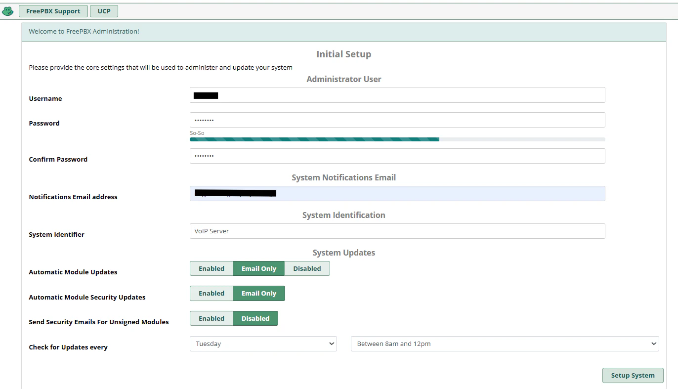The width and height of the screenshot is (678, 389).
Task: Edit the System Identifier field
Action: pyautogui.click(x=397, y=231)
